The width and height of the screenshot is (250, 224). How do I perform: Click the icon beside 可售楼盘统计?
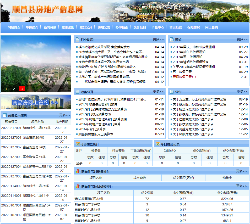coord(78,144)
